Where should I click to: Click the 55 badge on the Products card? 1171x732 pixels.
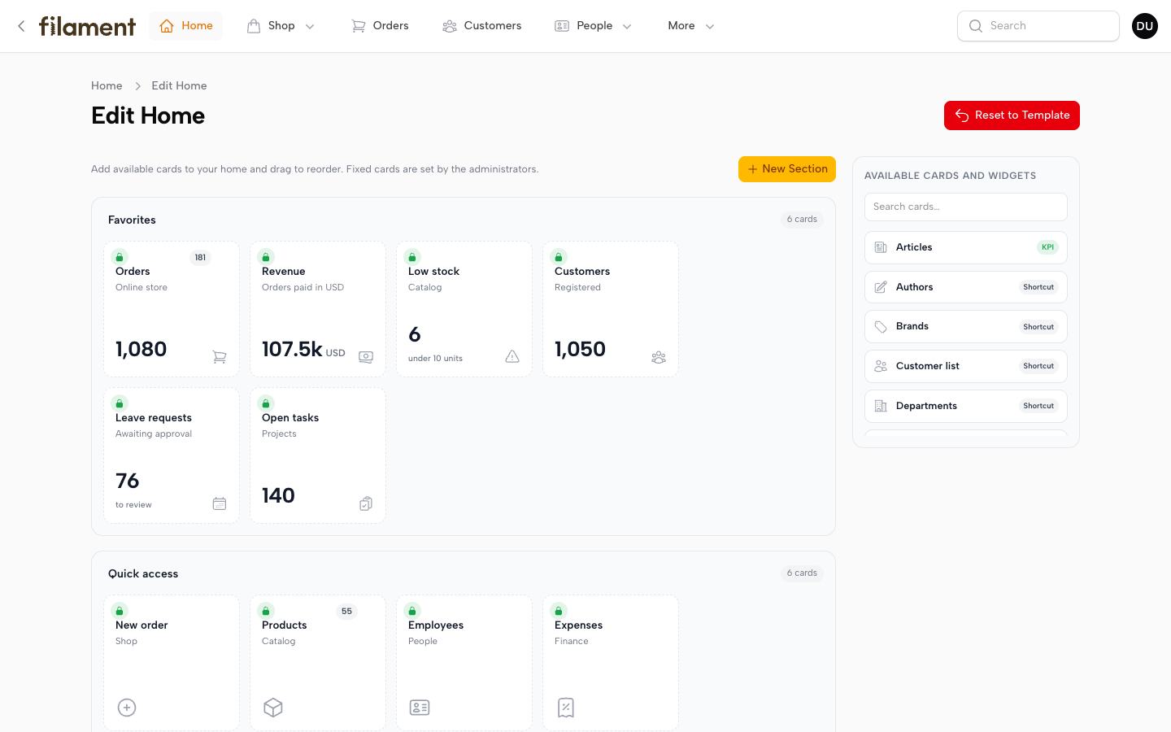347,612
